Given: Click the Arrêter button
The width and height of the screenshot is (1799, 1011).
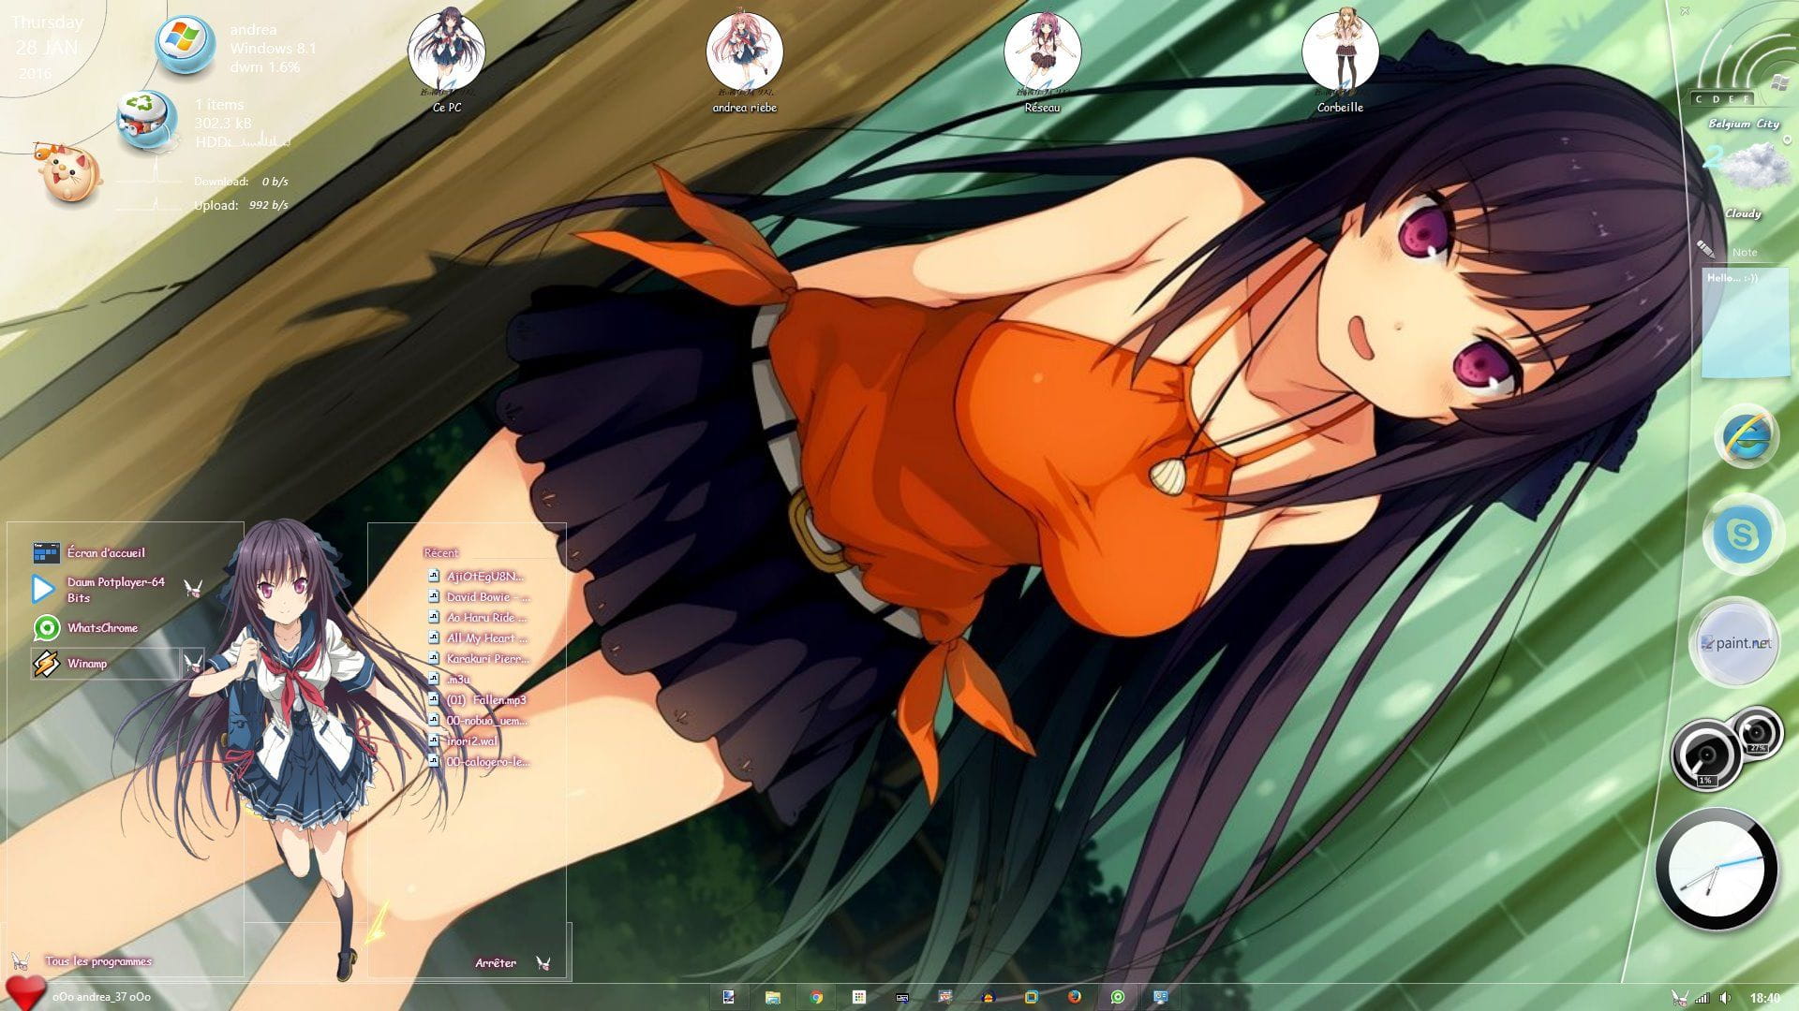Looking at the screenshot, I should [496, 962].
